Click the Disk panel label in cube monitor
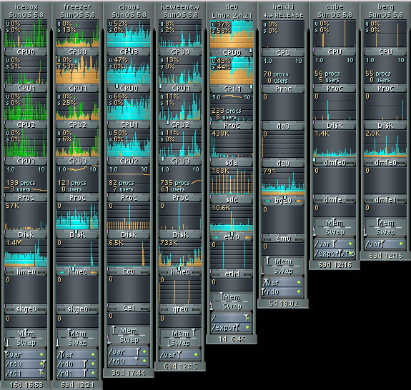The width and height of the screenshot is (411, 390). click(x=335, y=126)
